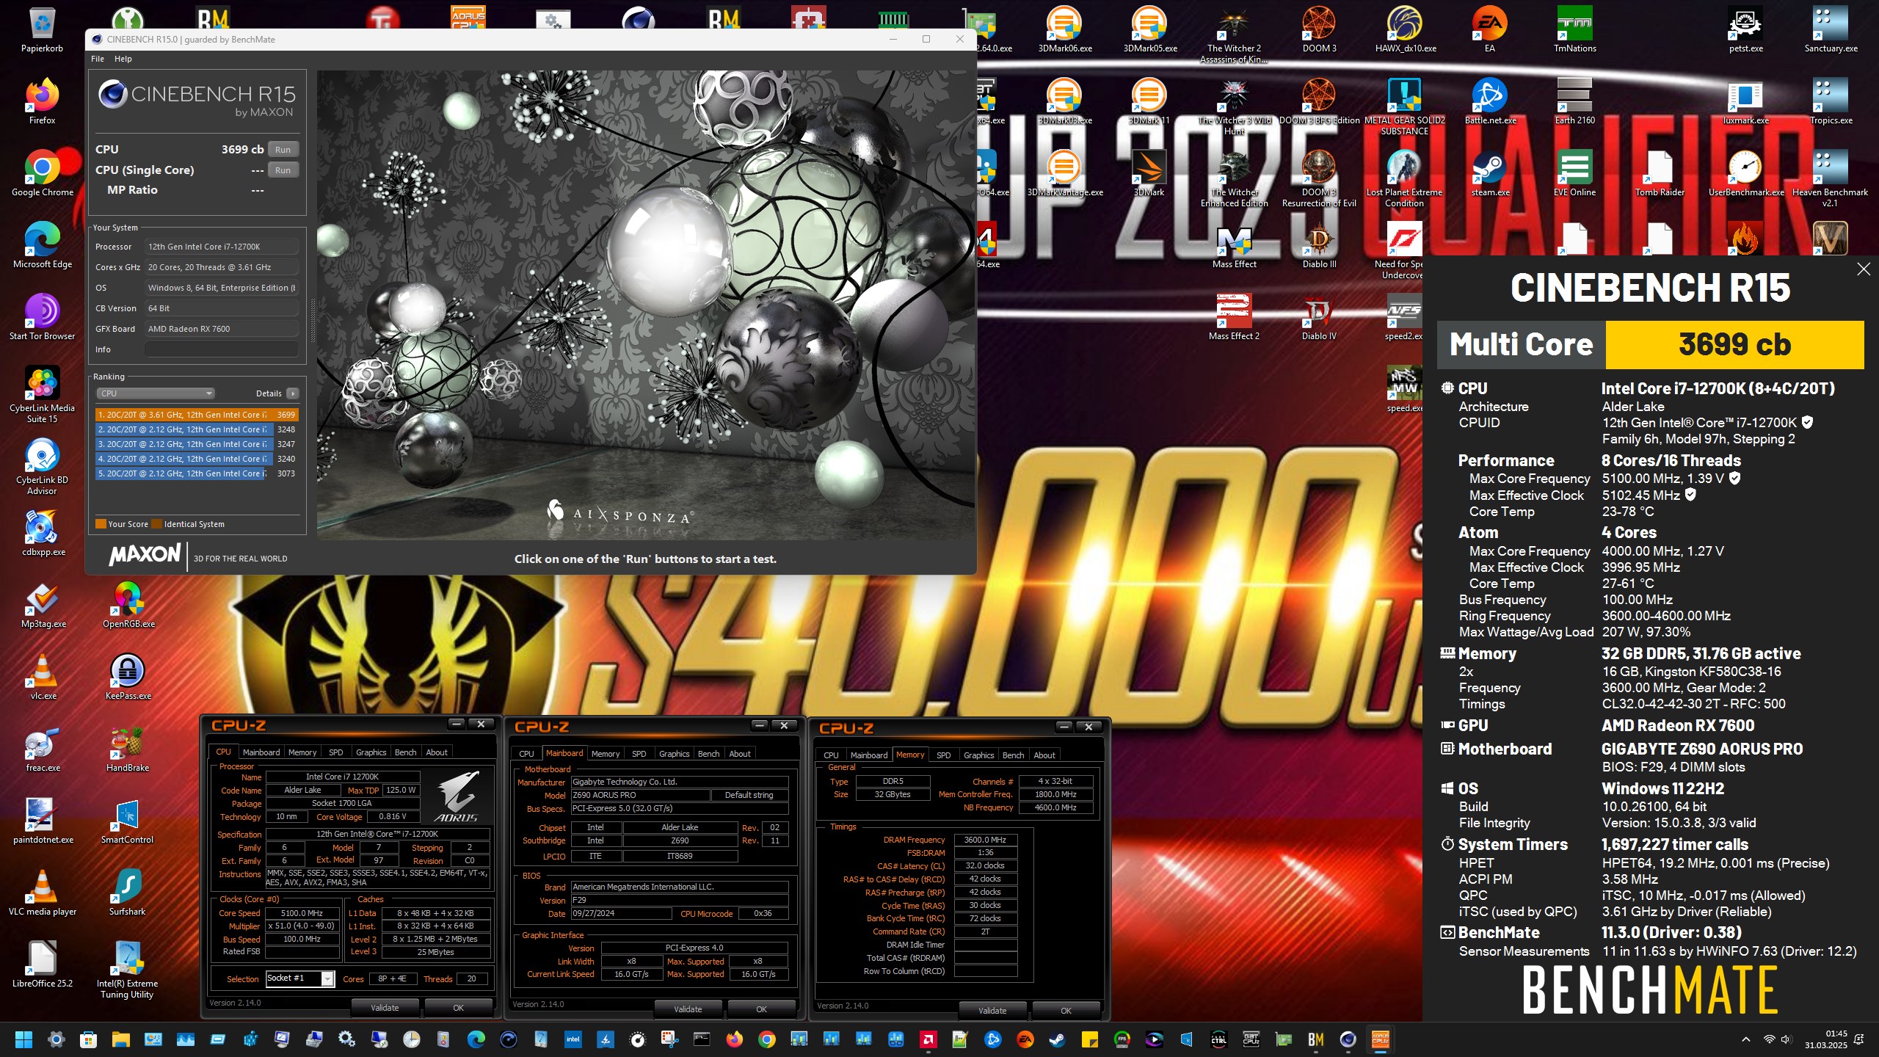Select ranking row 5 with score 3073

pyautogui.click(x=196, y=473)
